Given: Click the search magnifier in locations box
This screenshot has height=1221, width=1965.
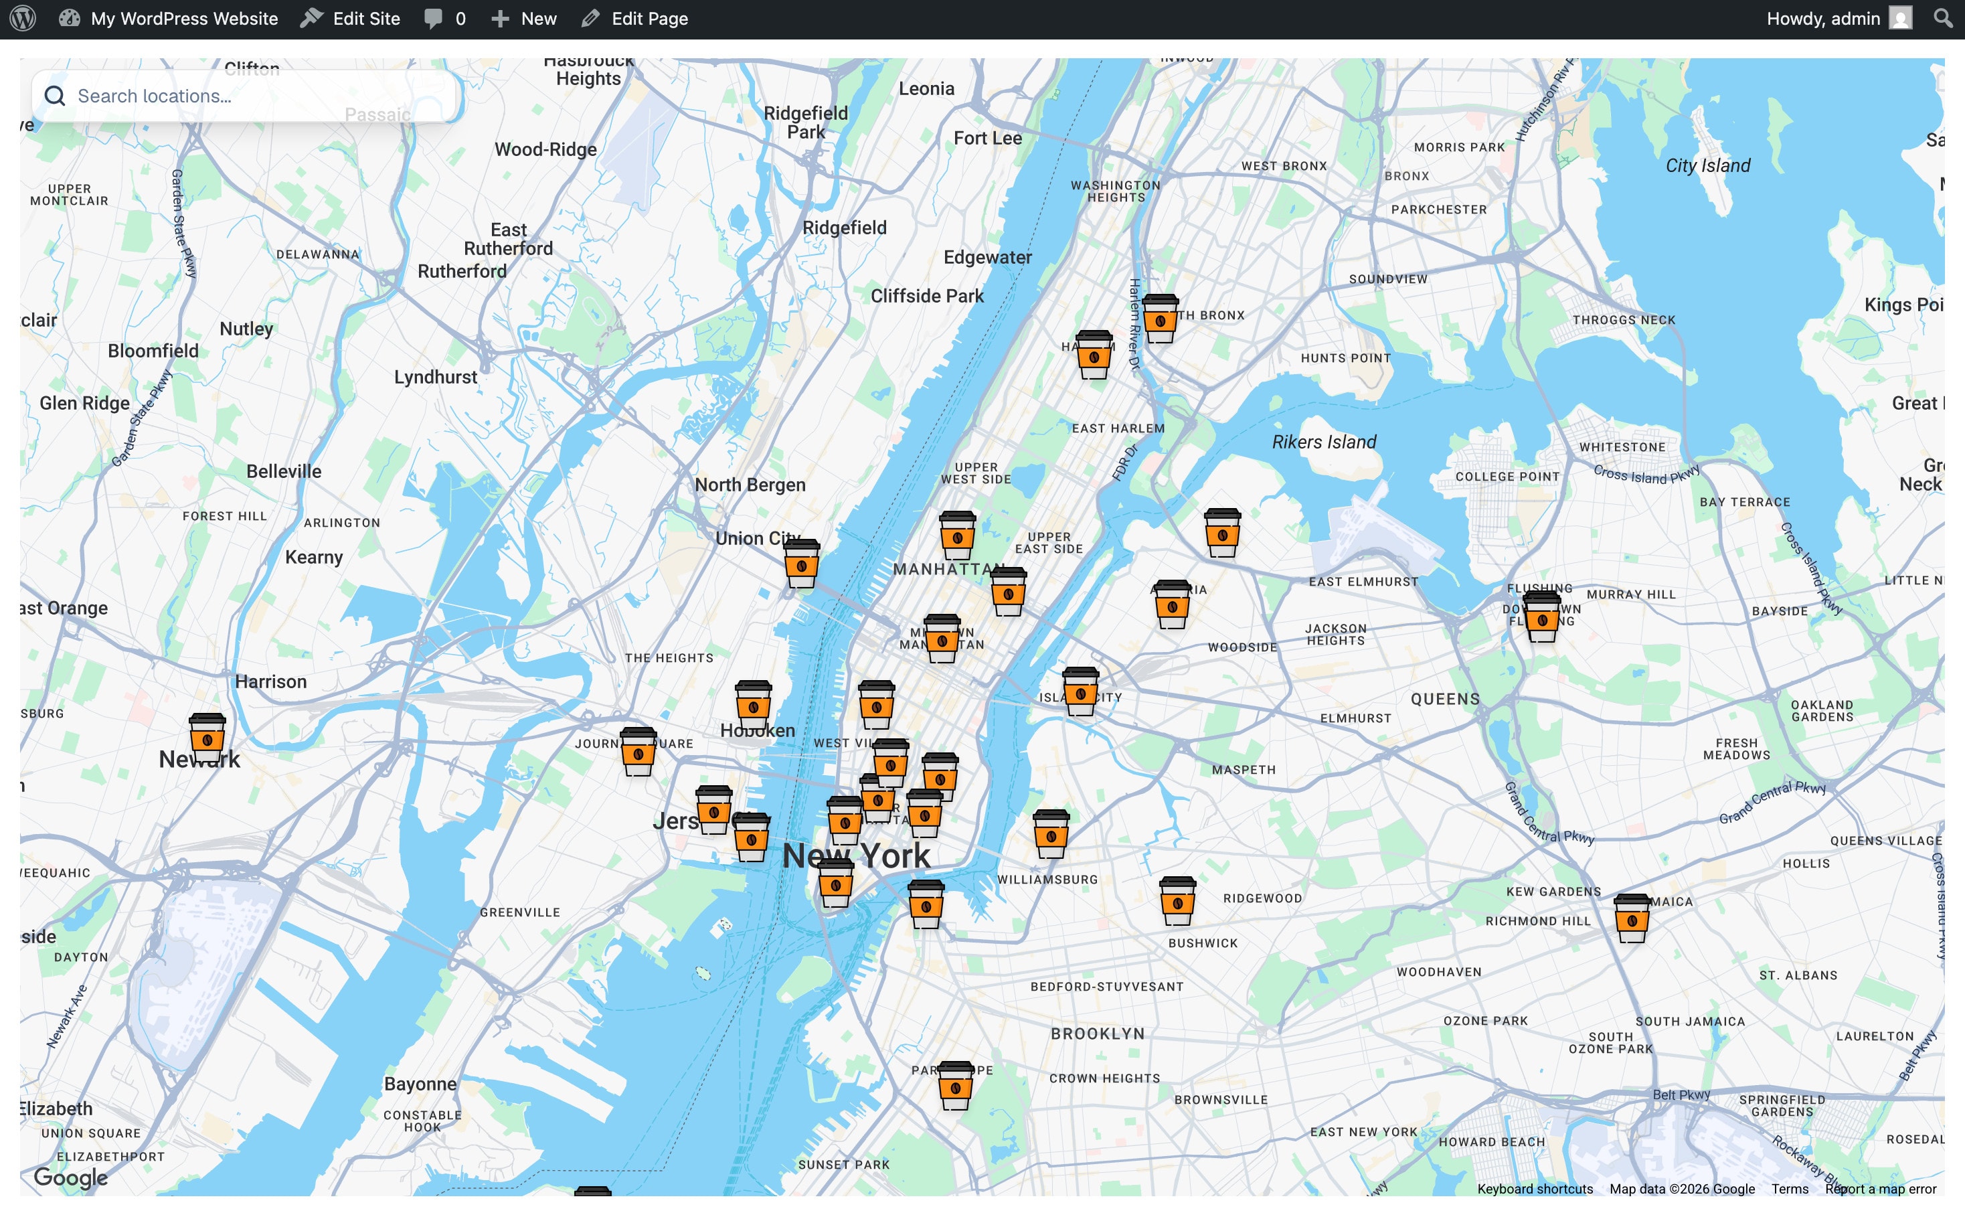Looking at the screenshot, I should point(55,96).
